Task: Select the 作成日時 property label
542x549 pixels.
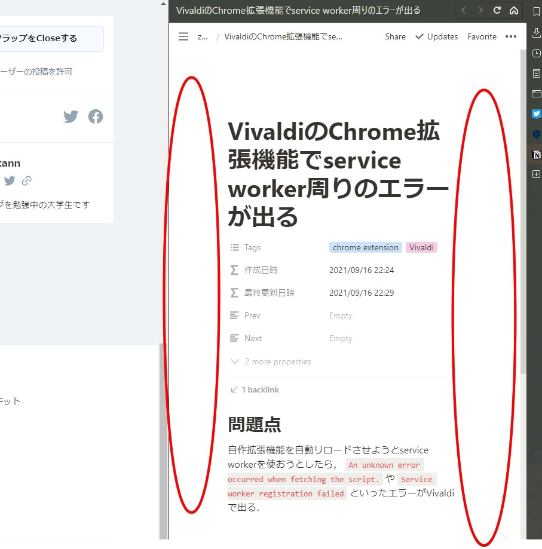Action: [254, 270]
